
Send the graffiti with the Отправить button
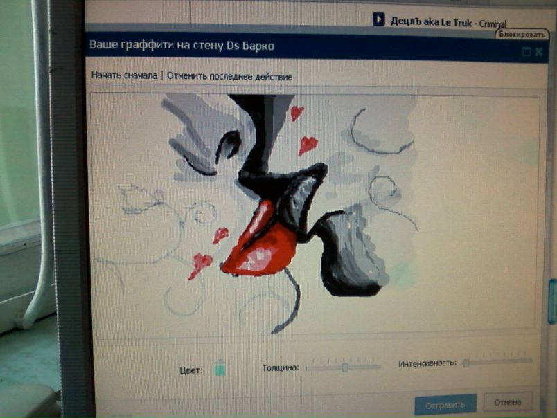(x=445, y=403)
